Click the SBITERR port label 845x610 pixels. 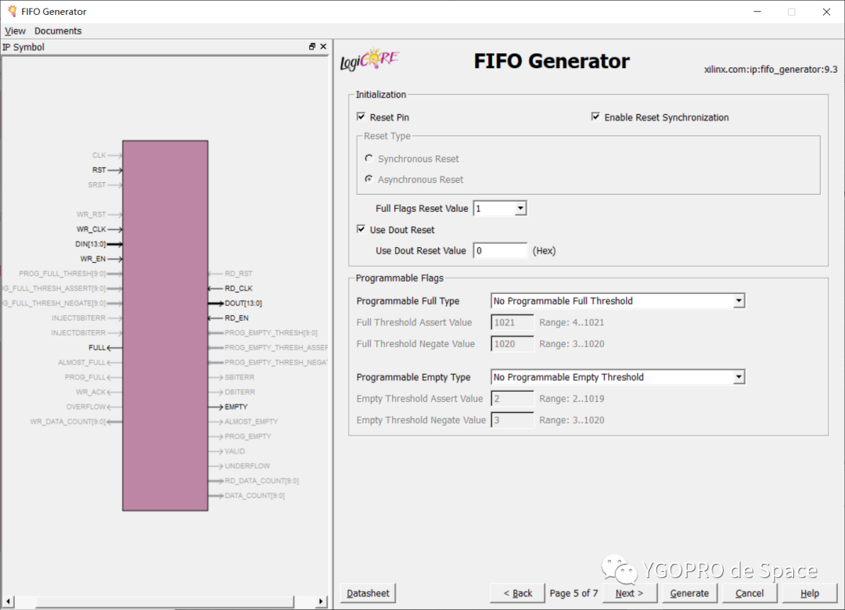click(239, 377)
